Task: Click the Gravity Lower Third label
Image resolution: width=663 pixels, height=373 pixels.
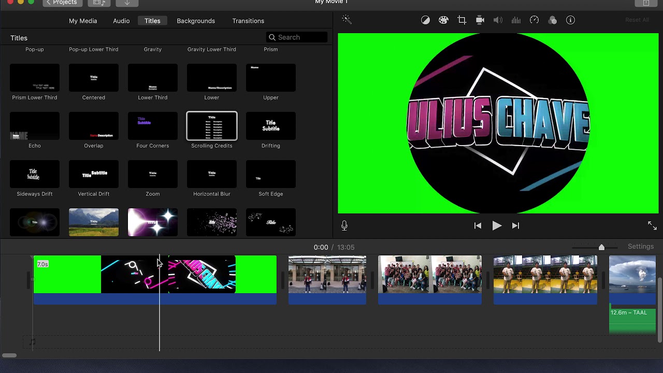Action: pyautogui.click(x=212, y=49)
